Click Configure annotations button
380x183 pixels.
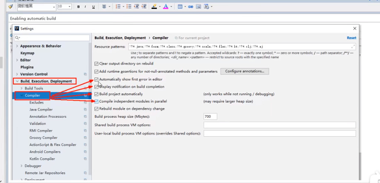point(245,71)
